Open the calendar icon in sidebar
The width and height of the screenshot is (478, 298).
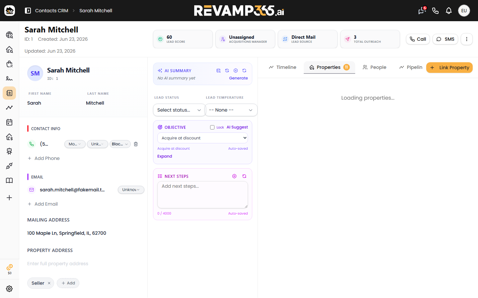tap(9, 122)
